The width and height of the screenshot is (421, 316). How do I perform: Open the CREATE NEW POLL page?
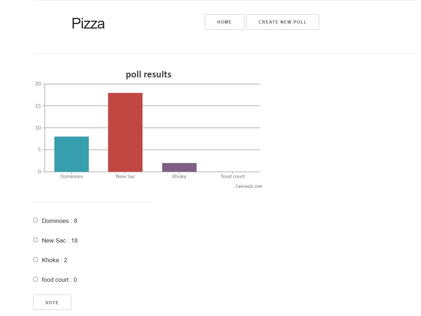(282, 22)
